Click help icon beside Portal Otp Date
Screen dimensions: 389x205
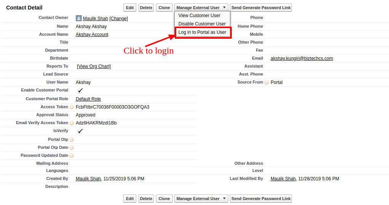coord(72,148)
